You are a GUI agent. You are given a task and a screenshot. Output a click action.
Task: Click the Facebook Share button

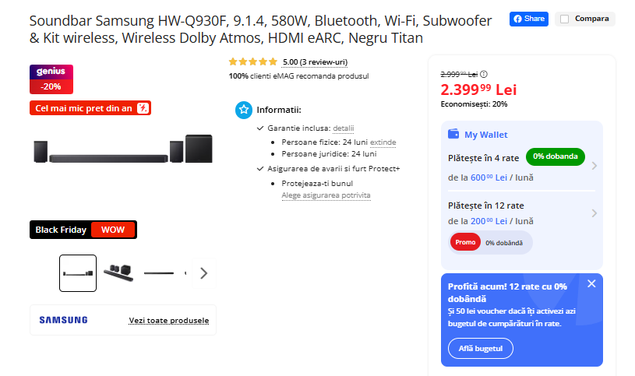[529, 19]
